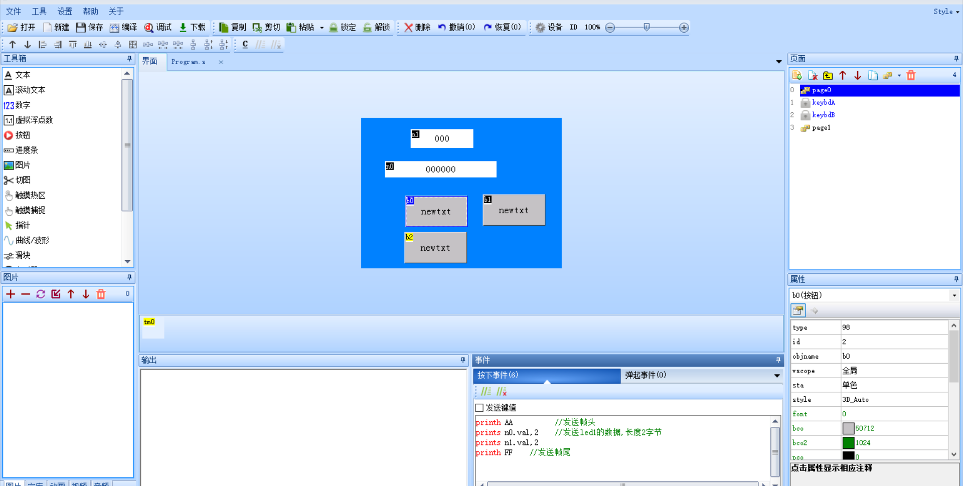The height and width of the screenshot is (486, 963).
Task: Select page1 in the page list
Action: pos(821,128)
